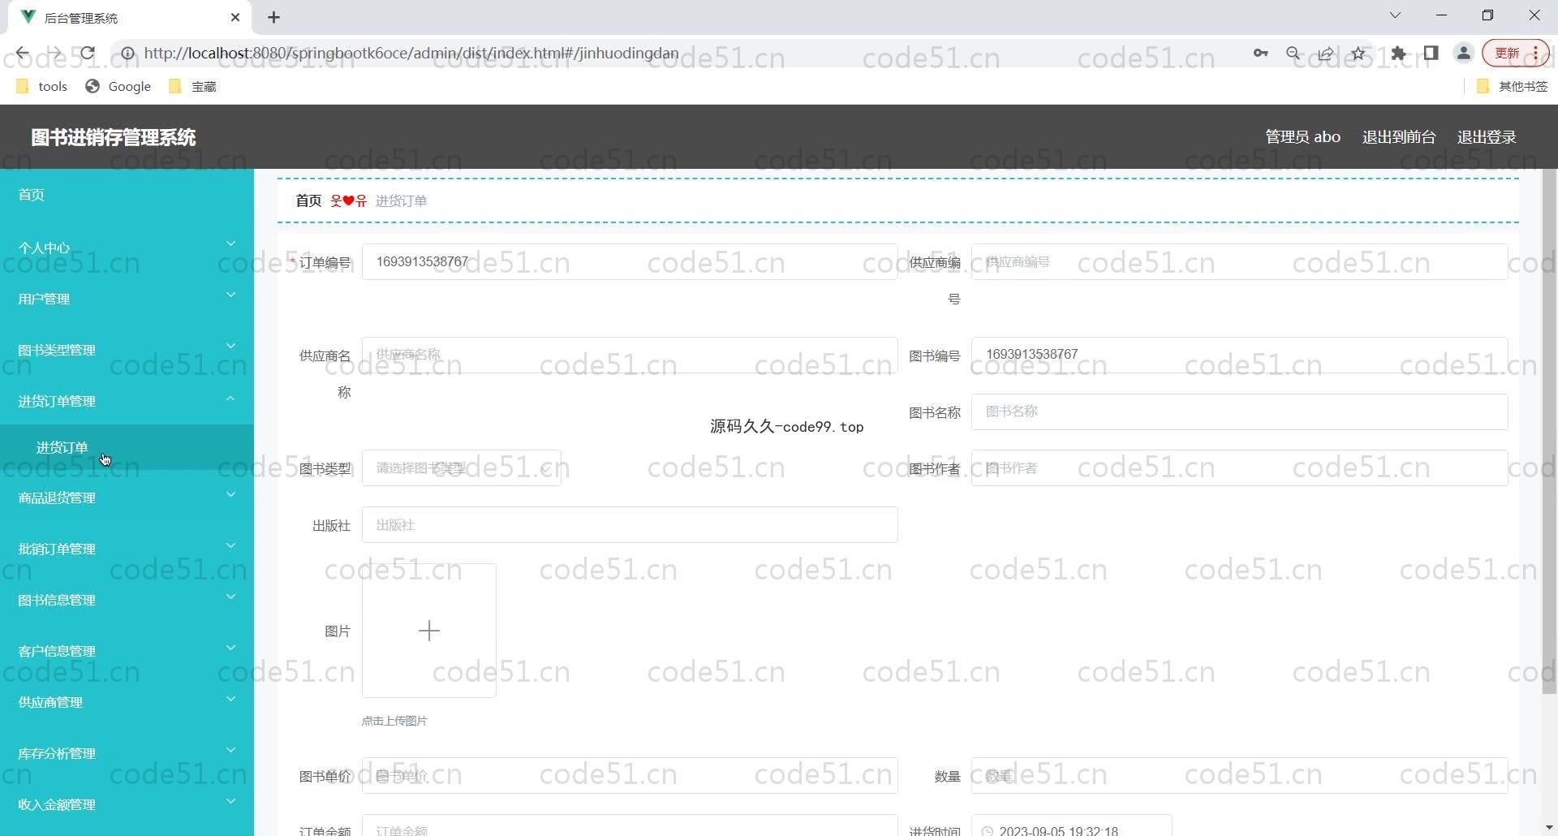This screenshot has height=836, width=1558.
Task: Click the plus icon to upload an image
Action: coord(429,631)
